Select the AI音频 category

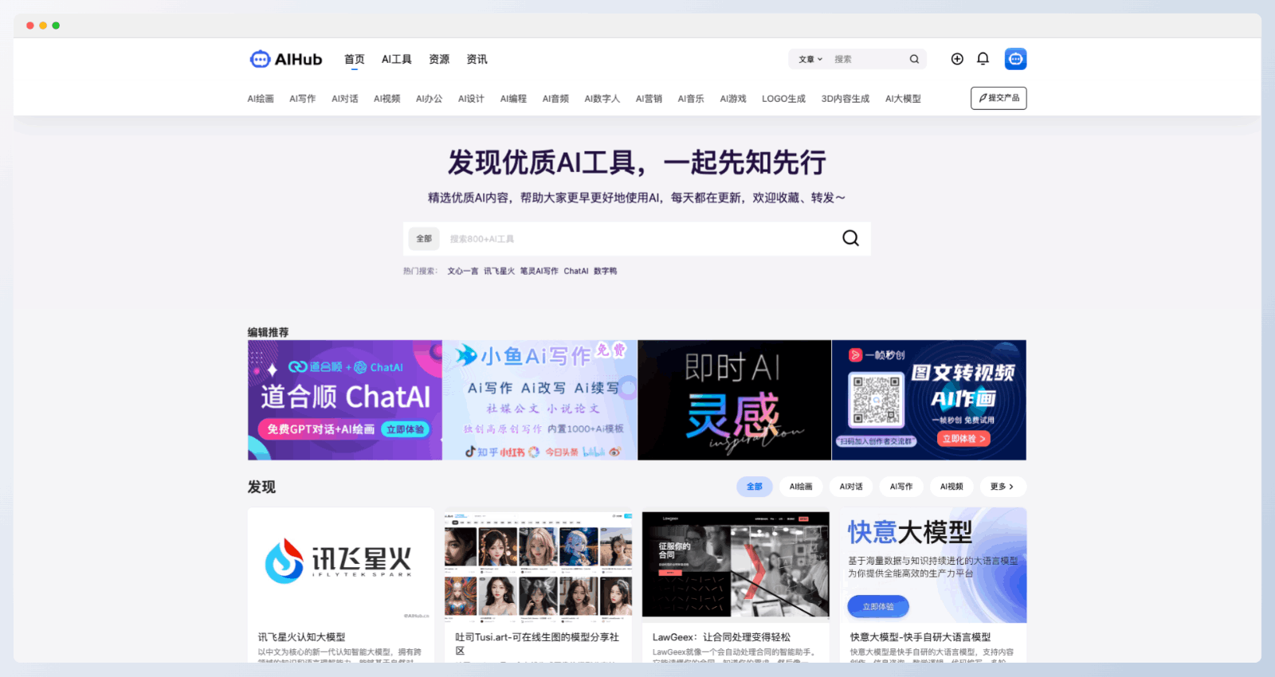pyautogui.click(x=555, y=99)
